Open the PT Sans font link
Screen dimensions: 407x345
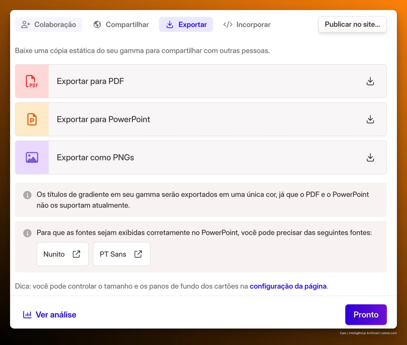tap(122, 254)
